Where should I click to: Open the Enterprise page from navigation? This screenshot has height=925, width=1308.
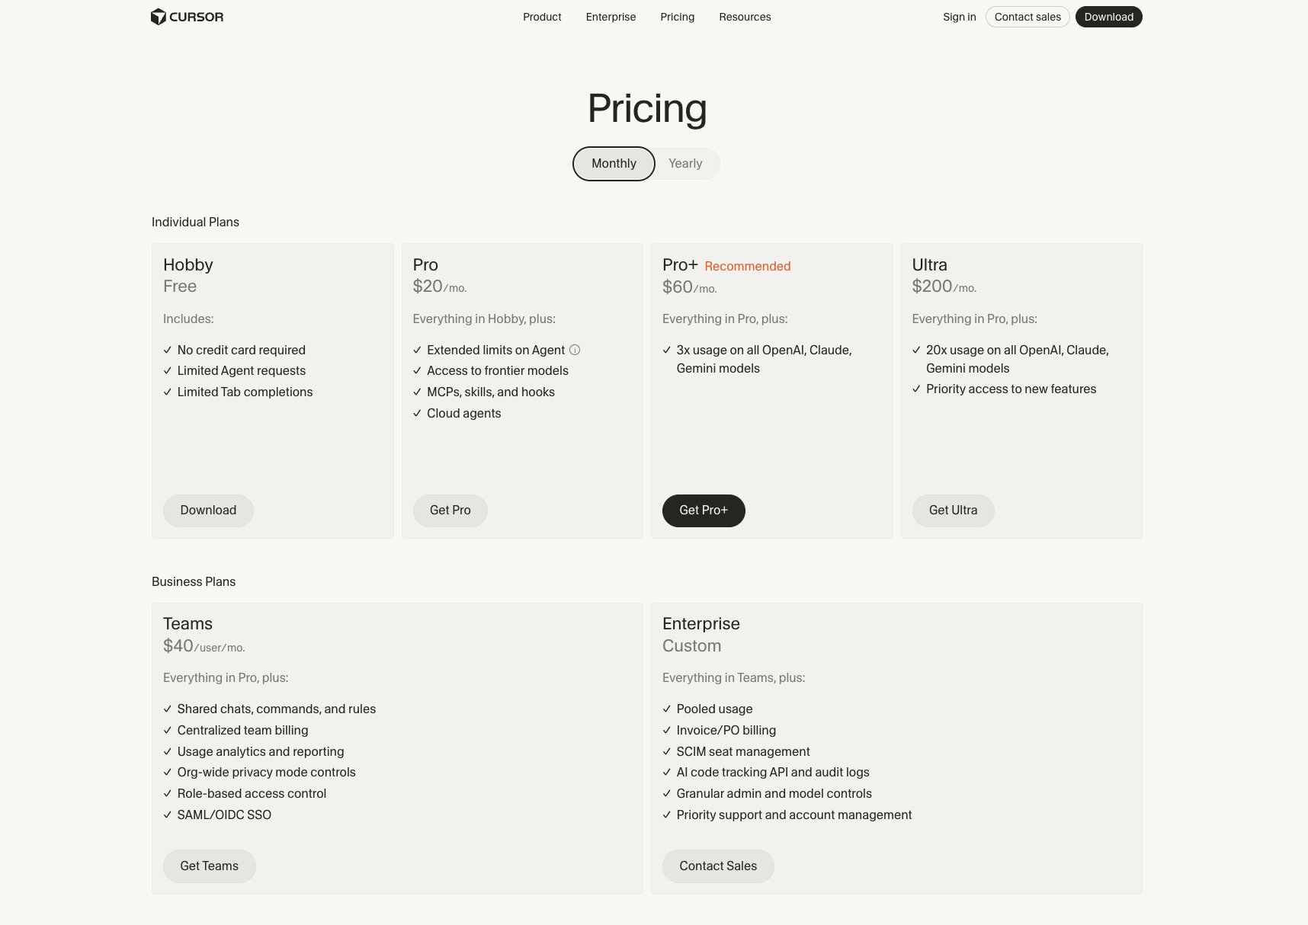click(x=610, y=17)
